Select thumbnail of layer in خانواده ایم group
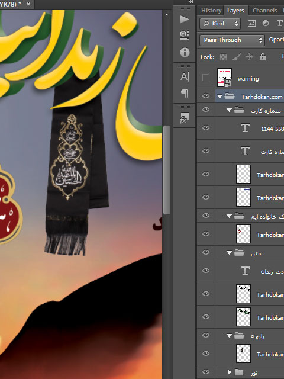The height and width of the screenshot is (379, 284). 243,234
